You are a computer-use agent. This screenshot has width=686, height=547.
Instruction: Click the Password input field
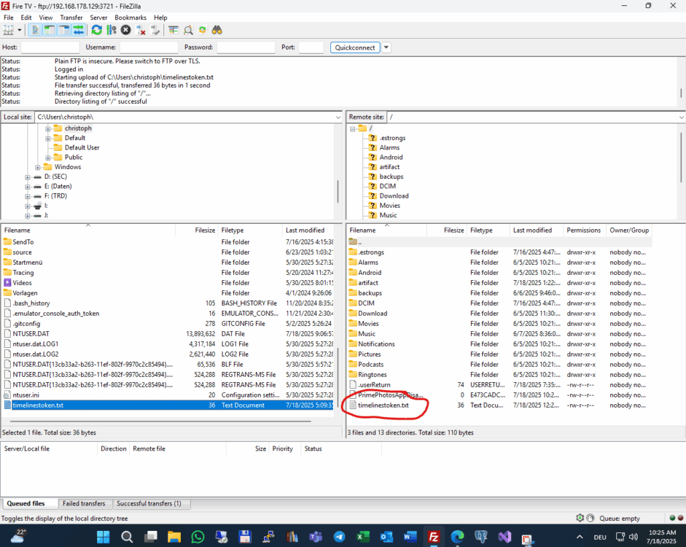point(246,48)
